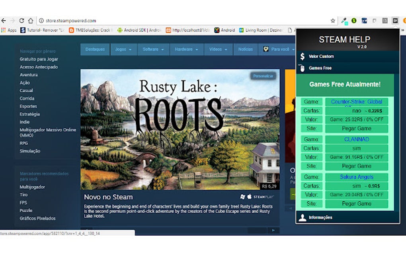This screenshot has height=254, width=406.
Task: Open the color picker eyedropper extension
Action: coord(344,21)
